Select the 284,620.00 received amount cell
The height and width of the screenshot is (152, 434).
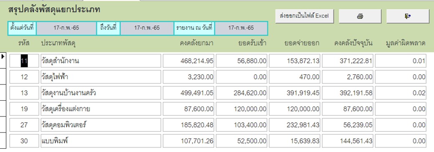click(x=242, y=93)
